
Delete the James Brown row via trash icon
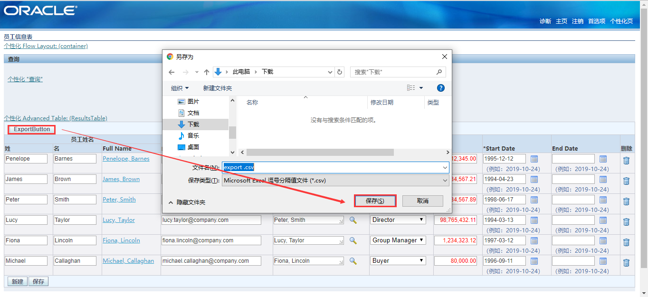(626, 181)
